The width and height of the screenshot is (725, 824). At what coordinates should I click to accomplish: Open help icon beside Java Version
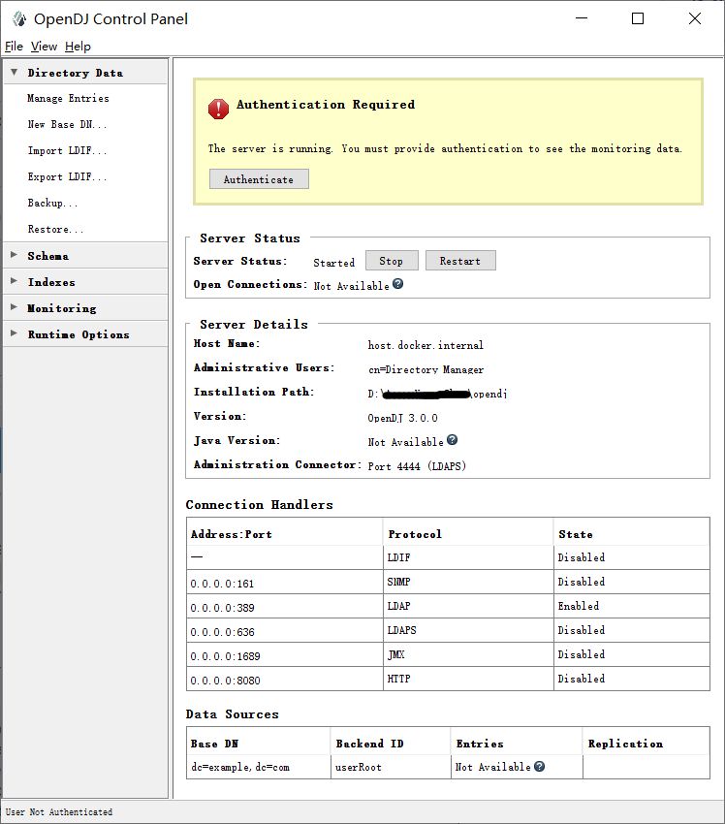(452, 440)
